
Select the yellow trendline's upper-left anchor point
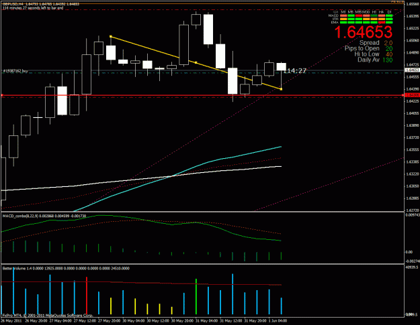tap(111, 36)
